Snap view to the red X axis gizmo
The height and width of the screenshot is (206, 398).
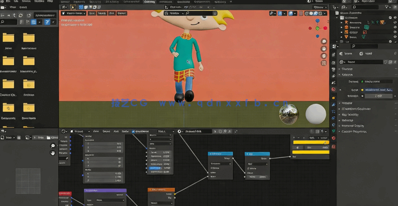tap(325, 28)
